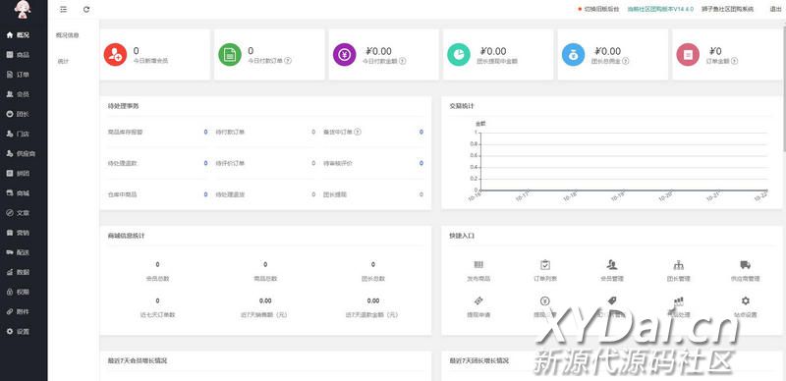
Task: Click the refresh icon in top bar
Action: pyautogui.click(x=86, y=9)
